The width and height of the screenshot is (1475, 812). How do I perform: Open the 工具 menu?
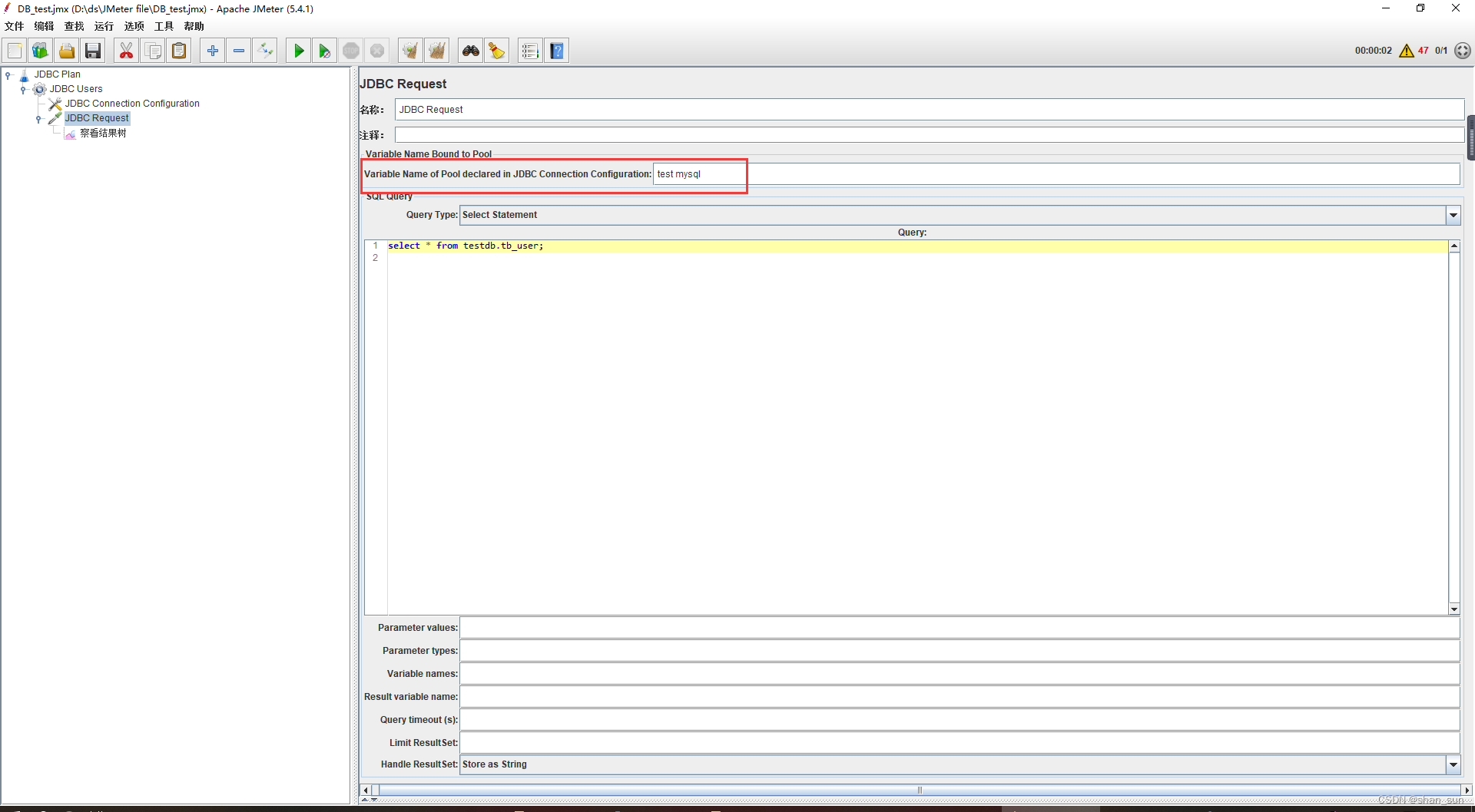coord(164,26)
